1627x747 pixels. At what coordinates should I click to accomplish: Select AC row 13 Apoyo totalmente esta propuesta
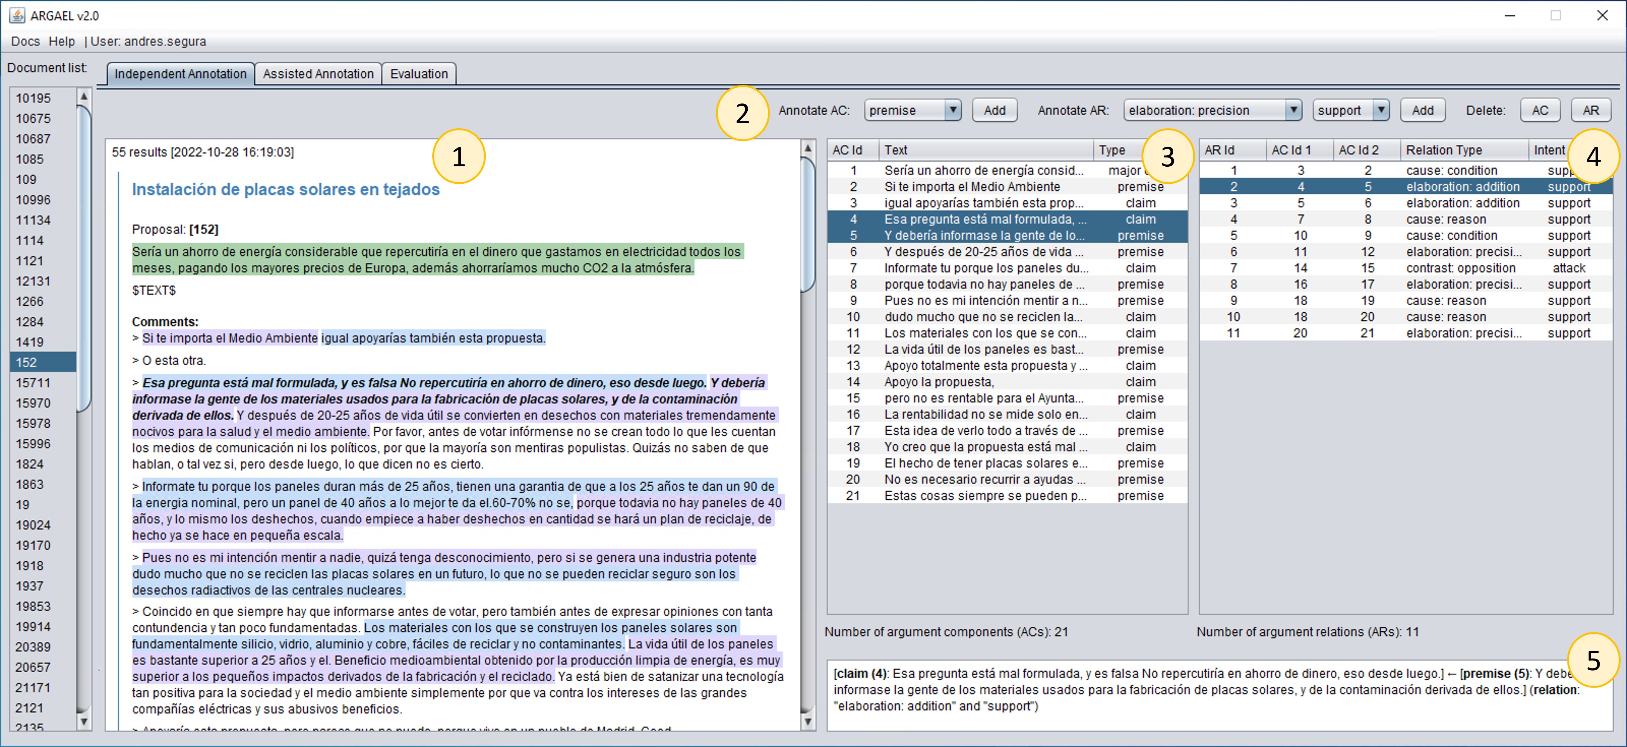pyautogui.click(x=985, y=366)
